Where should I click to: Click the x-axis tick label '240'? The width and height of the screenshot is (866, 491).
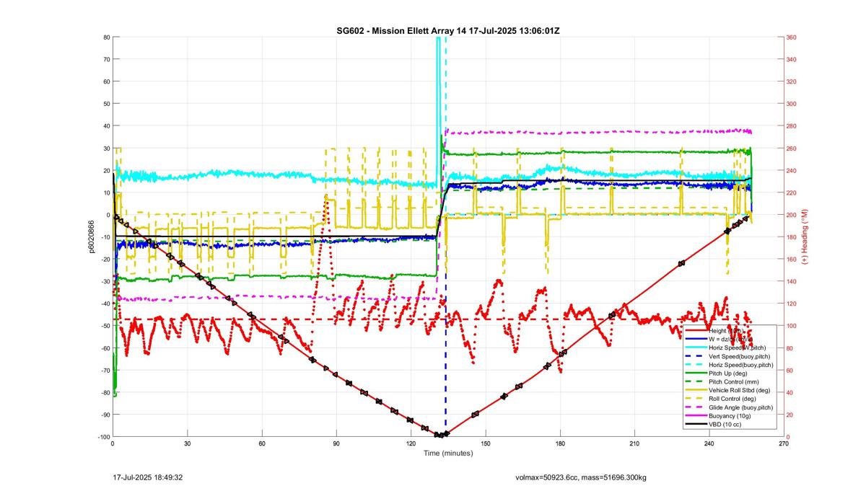pyautogui.click(x=709, y=444)
